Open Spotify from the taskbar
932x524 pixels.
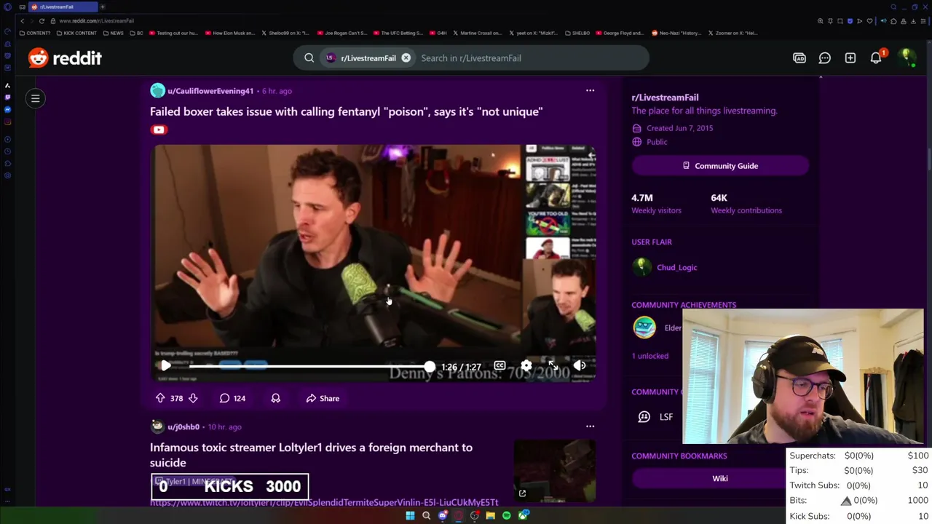pos(507,516)
